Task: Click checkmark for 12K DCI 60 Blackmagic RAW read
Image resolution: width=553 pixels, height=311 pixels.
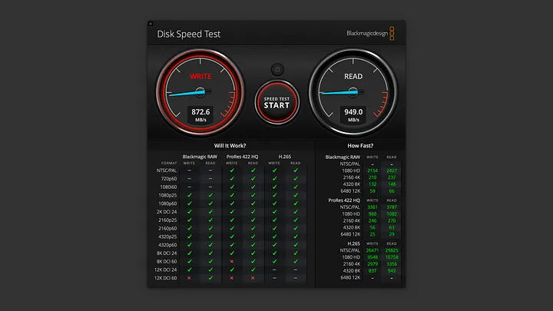Action: coord(210,278)
